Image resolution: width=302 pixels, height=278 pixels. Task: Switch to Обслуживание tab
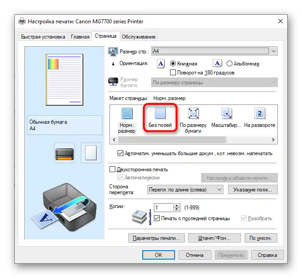(139, 37)
